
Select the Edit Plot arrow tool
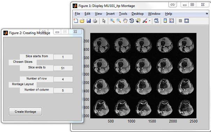[104, 21]
